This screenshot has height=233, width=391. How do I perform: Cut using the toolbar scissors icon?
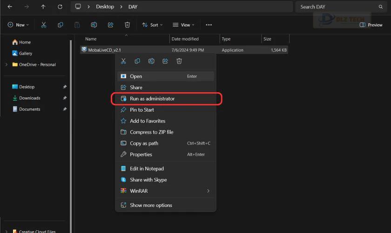[44, 25]
